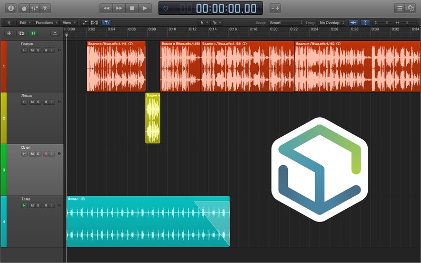
Task: Select the yellow region on the Лёша track
Action: (153, 118)
